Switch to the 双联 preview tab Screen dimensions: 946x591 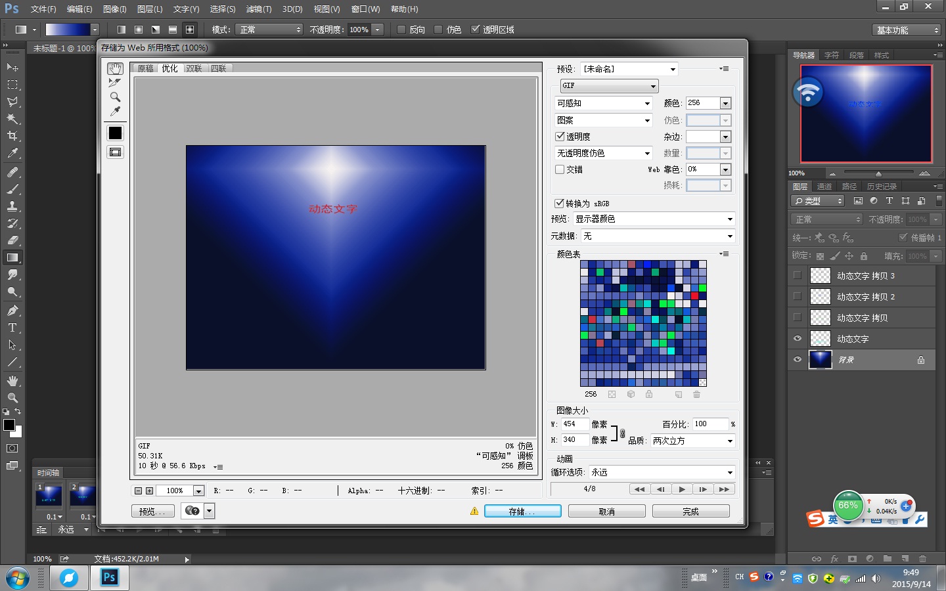(x=194, y=68)
